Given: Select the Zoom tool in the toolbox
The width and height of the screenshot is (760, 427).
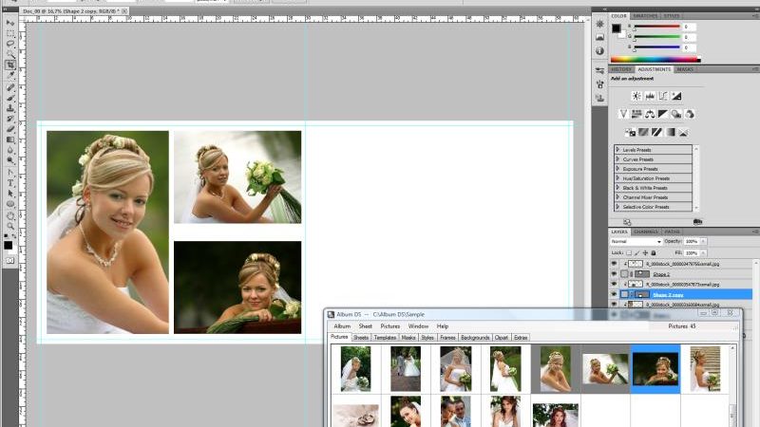Looking at the screenshot, I should point(10,226).
